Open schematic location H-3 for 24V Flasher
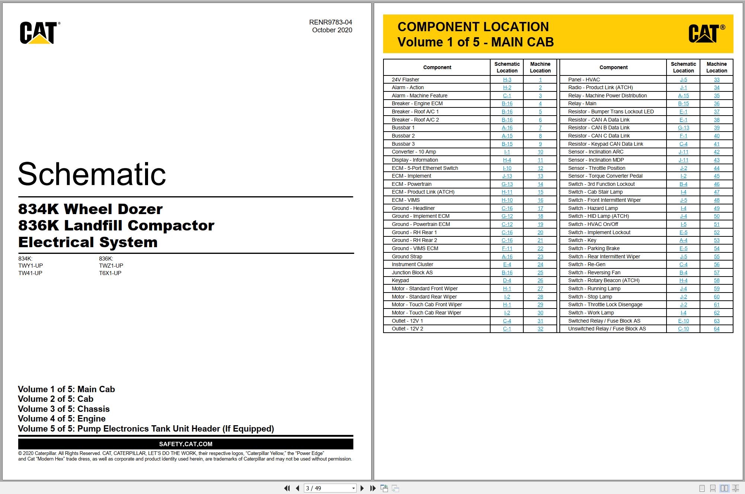 tap(507, 80)
